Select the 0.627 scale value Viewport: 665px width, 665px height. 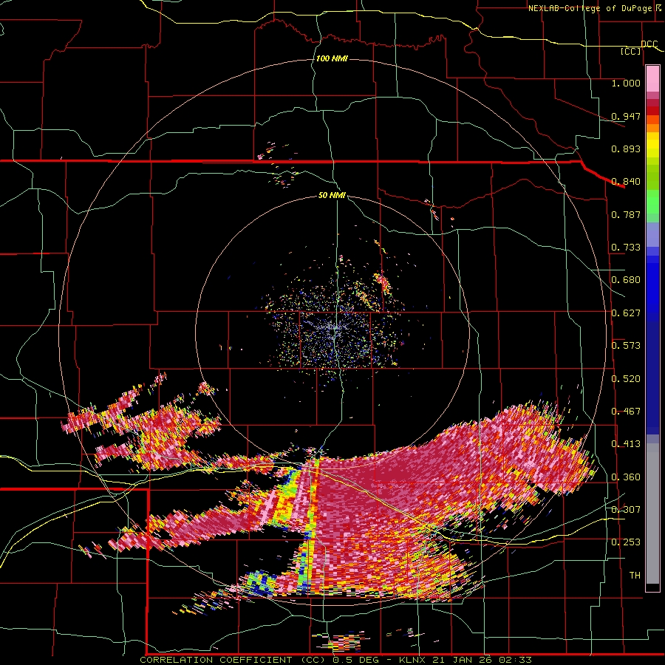pyautogui.click(x=626, y=313)
